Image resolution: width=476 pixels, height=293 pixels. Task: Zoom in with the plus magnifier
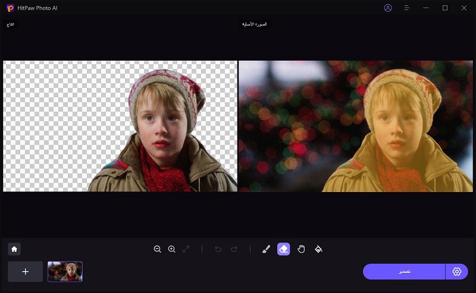tap(172, 249)
